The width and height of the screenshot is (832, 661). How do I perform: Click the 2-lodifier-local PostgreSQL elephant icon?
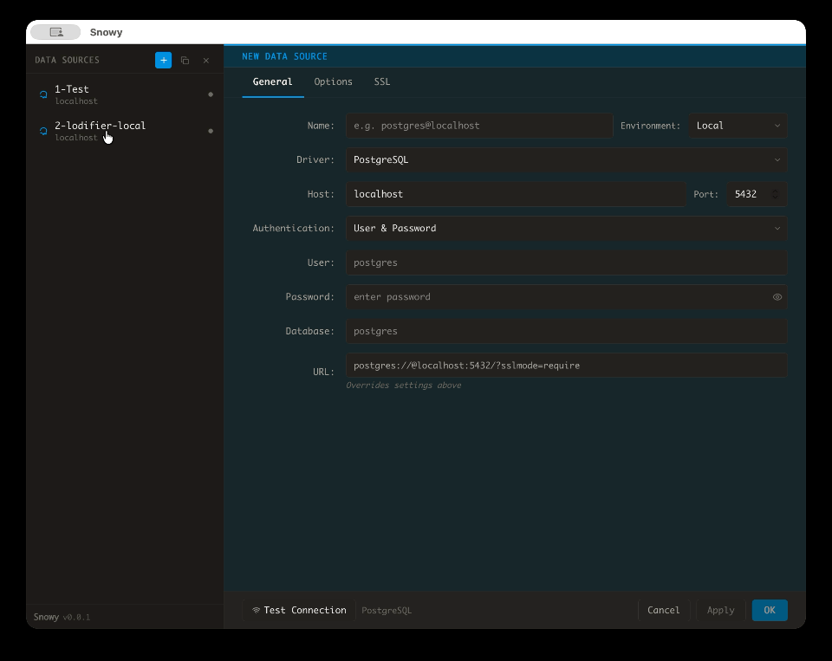(x=43, y=131)
